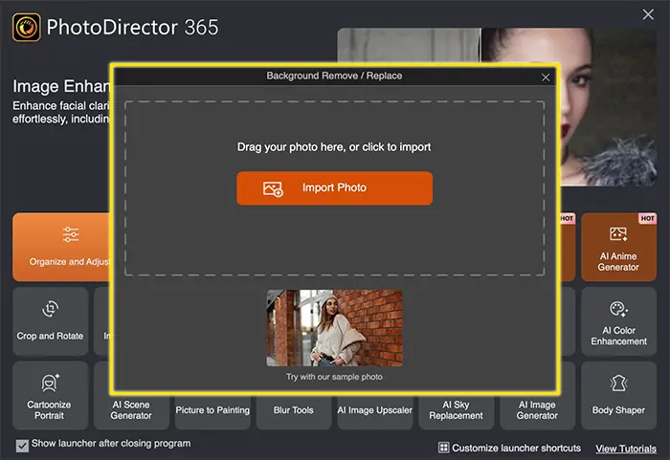The height and width of the screenshot is (460, 670).
Task: Open AI Color Enhancement
Action: (x=618, y=321)
